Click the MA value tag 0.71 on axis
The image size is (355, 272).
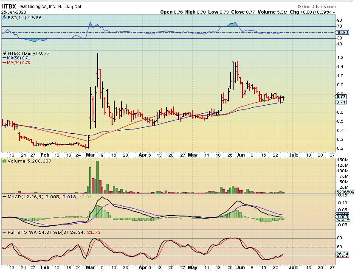341,102
